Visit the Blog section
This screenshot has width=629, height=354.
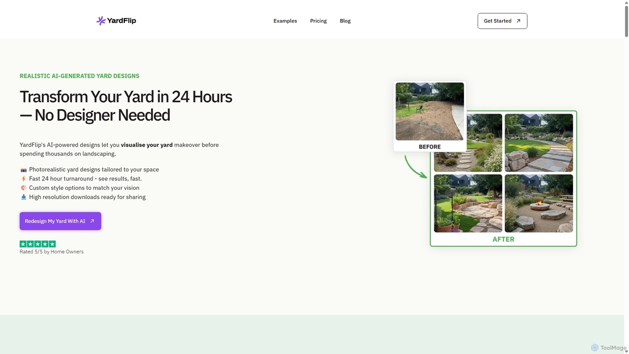(345, 21)
